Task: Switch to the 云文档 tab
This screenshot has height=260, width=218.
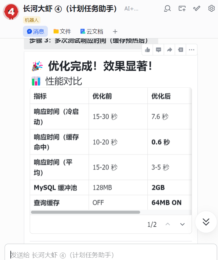Action: point(92,31)
